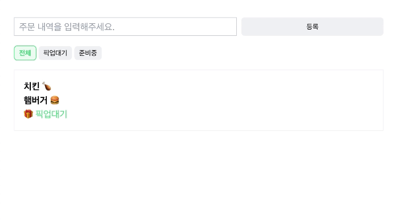Switch to the 픽업대기 orders tab
396x222 pixels.
click(x=55, y=53)
